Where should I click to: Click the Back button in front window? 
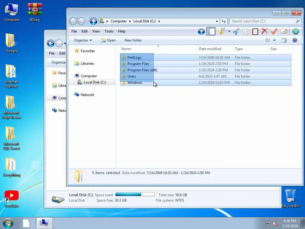[73, 21]
